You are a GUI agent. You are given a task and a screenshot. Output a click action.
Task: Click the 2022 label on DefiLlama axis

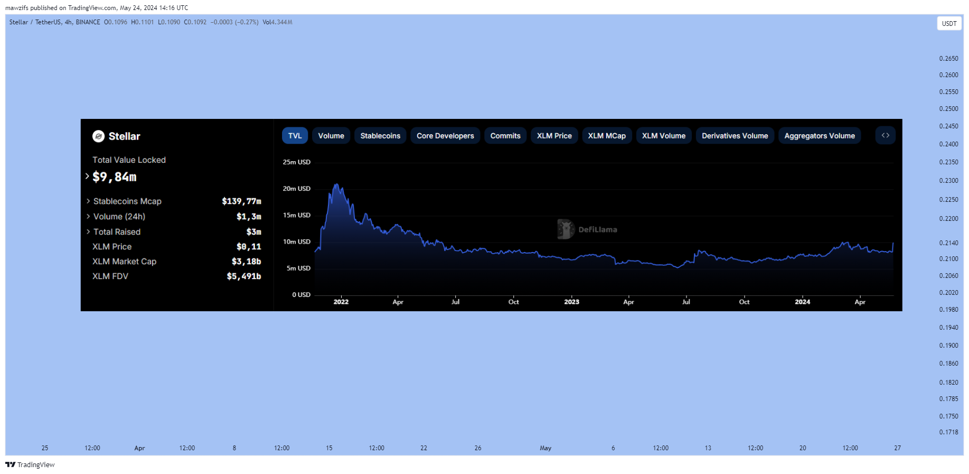[341, 302]
